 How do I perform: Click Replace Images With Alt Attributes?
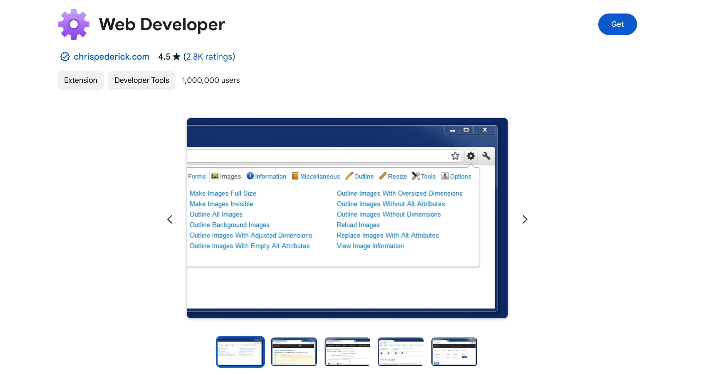[x=388, y=235]
